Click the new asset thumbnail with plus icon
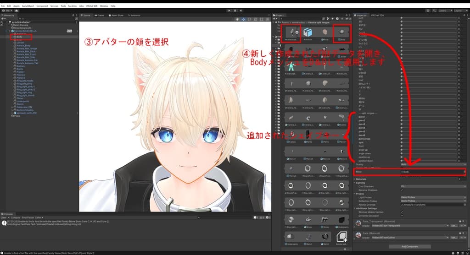 pos(341,237)
